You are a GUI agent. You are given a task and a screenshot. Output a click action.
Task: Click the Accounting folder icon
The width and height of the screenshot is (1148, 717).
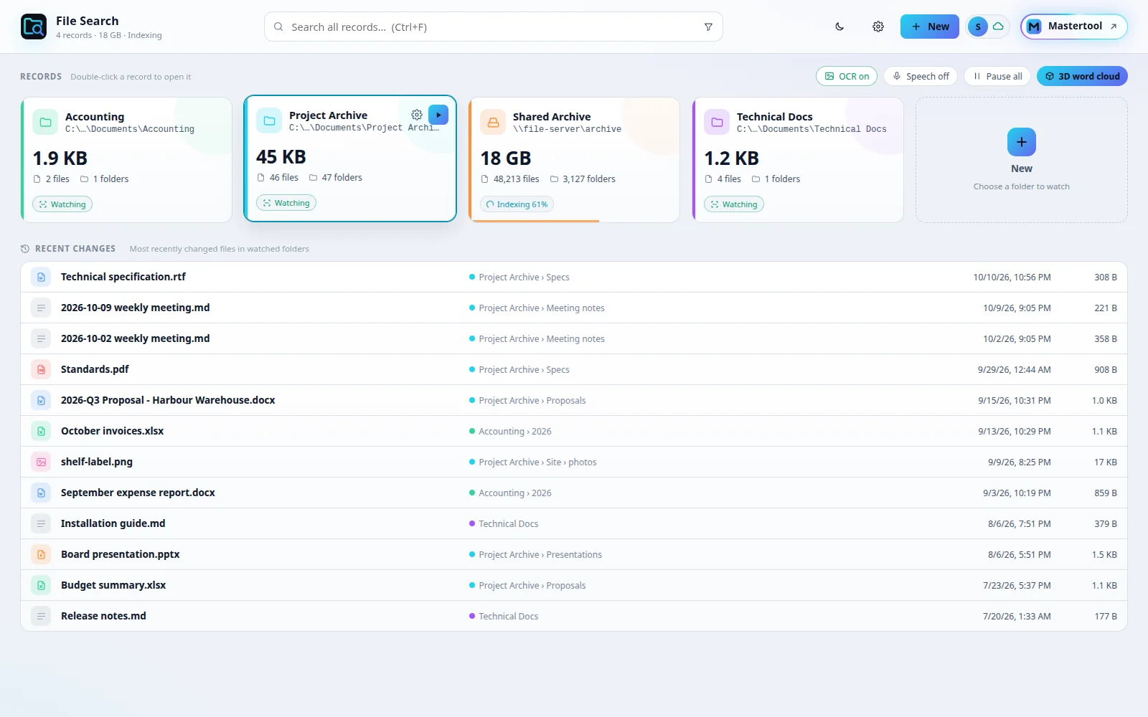(45, 122)
